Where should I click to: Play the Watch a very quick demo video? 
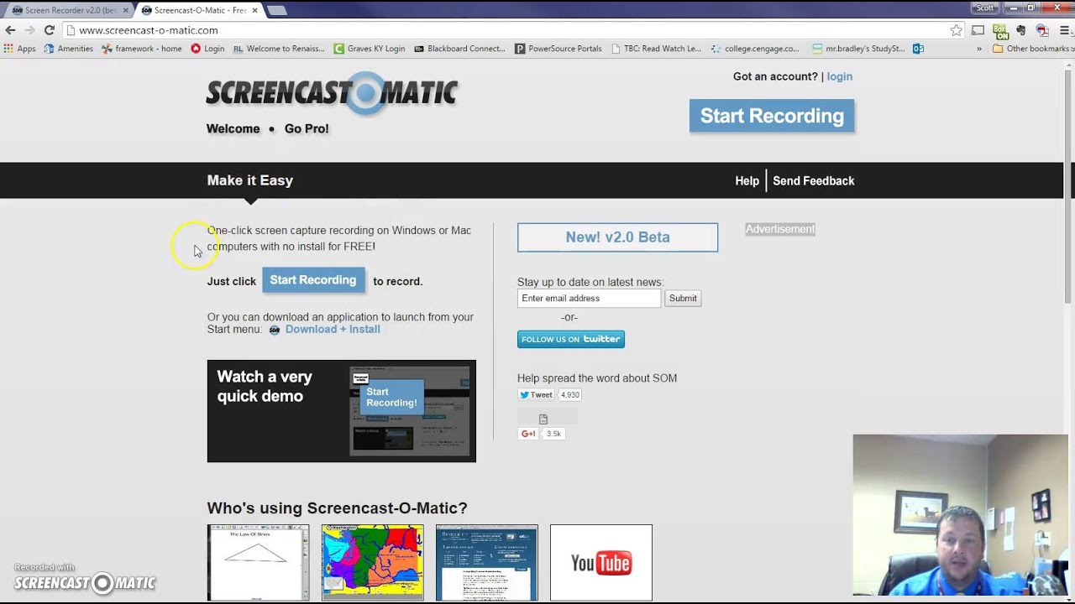coord(342,411)
